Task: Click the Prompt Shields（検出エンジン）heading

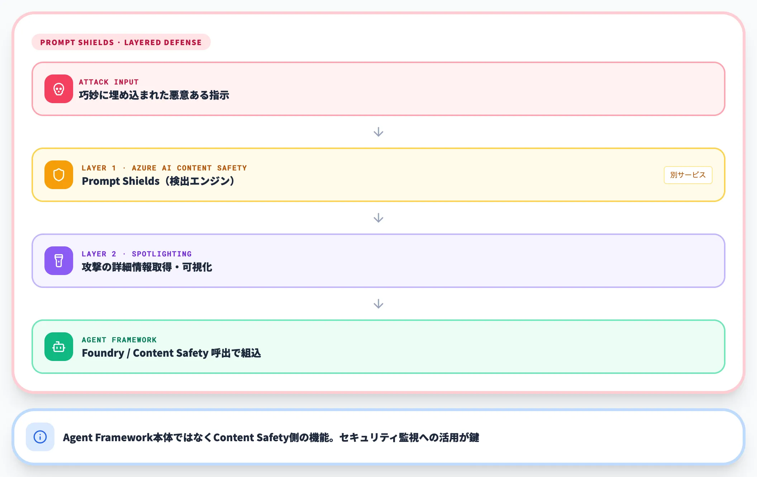Action: (158, 181)
